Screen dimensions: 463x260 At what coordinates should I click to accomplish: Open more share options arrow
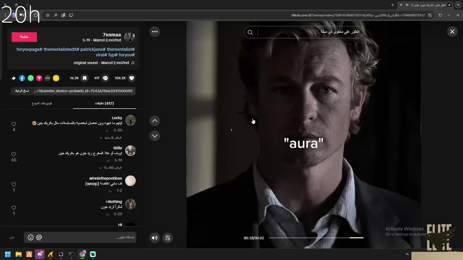click(x=14, y=78)
